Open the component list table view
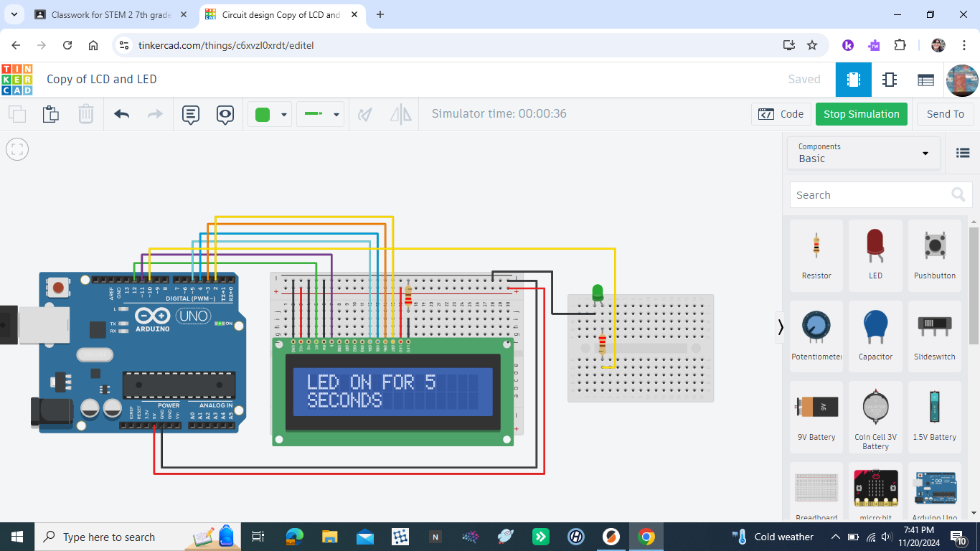Screen dimensions: 980x551 [925, 80]
